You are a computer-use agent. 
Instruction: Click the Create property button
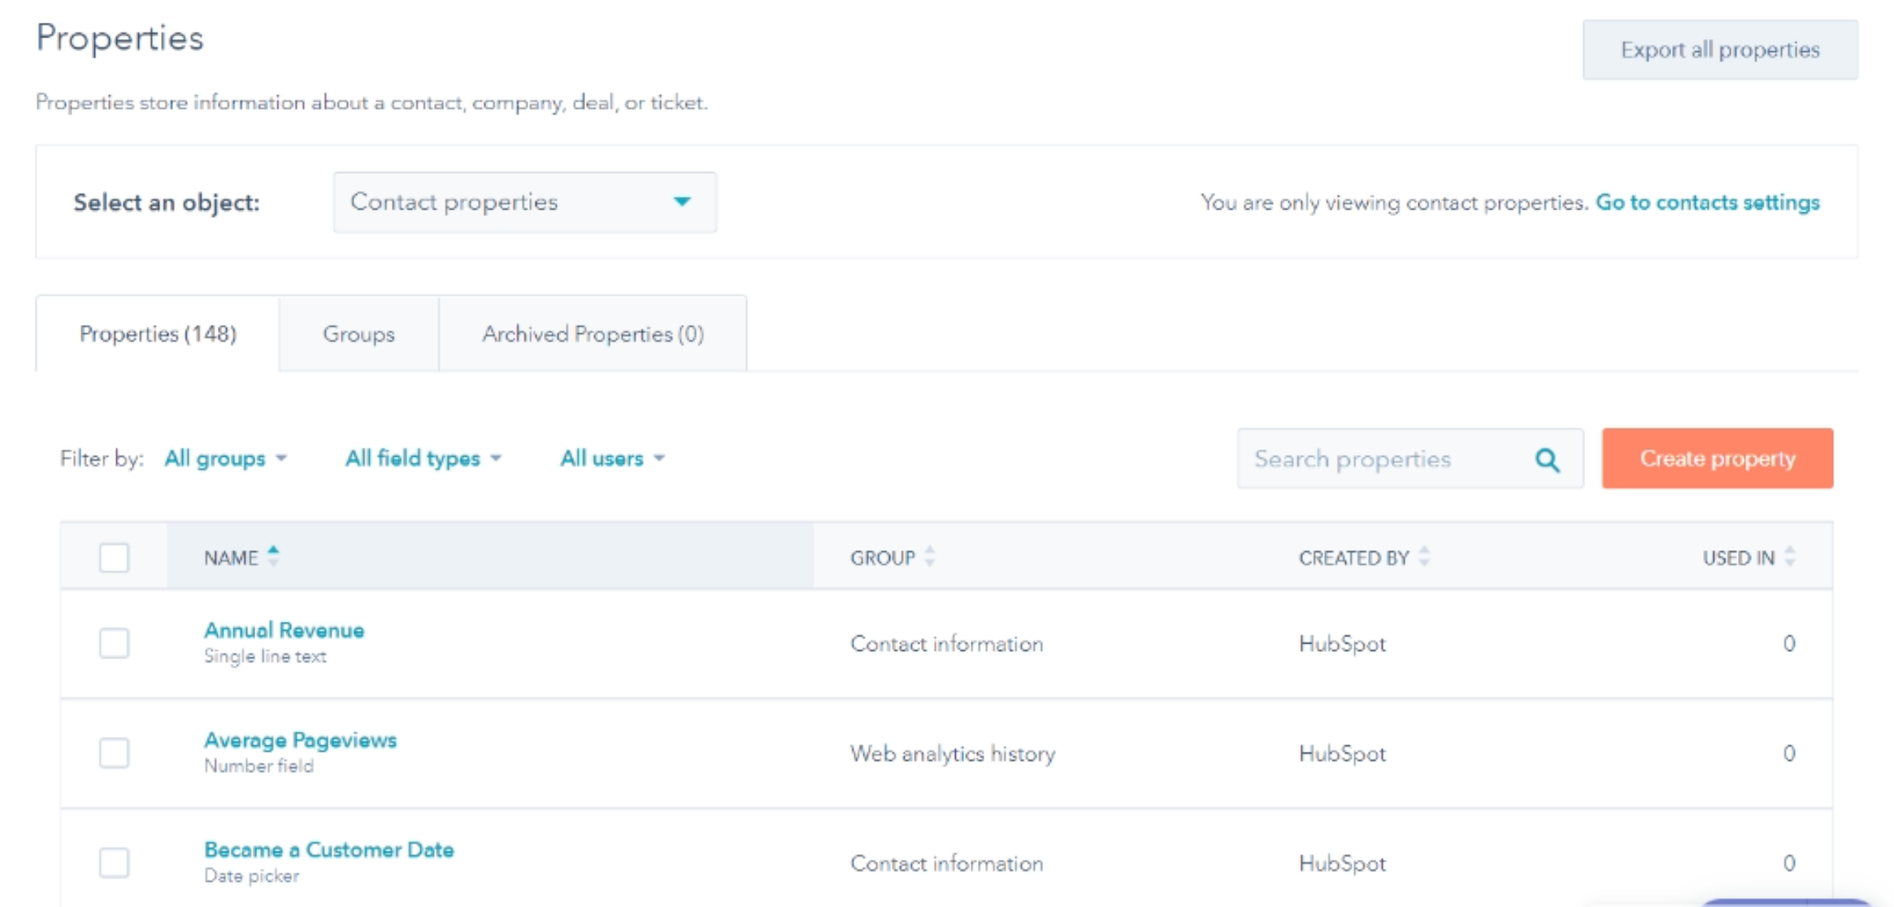[1717, 458]
